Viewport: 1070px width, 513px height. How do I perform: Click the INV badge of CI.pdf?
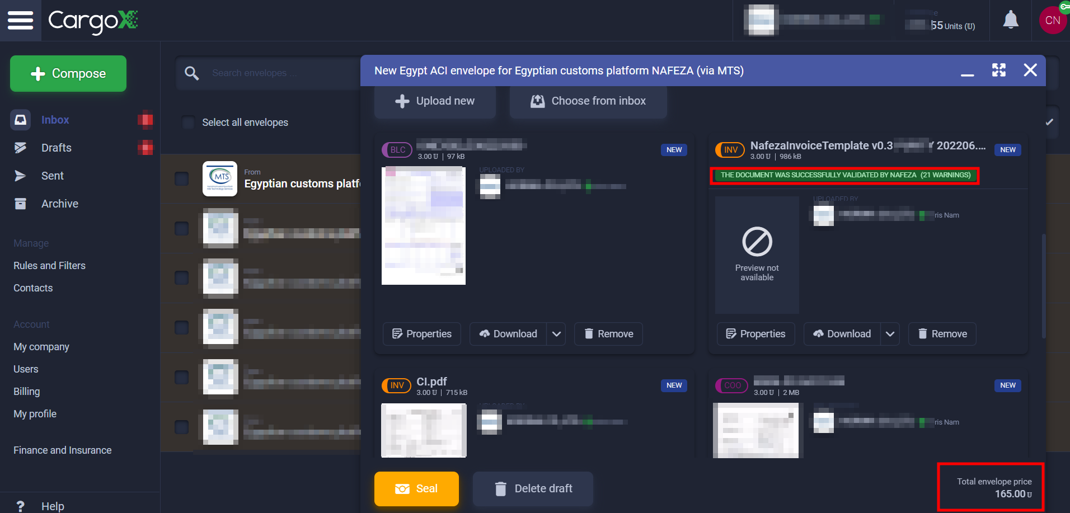397,385
